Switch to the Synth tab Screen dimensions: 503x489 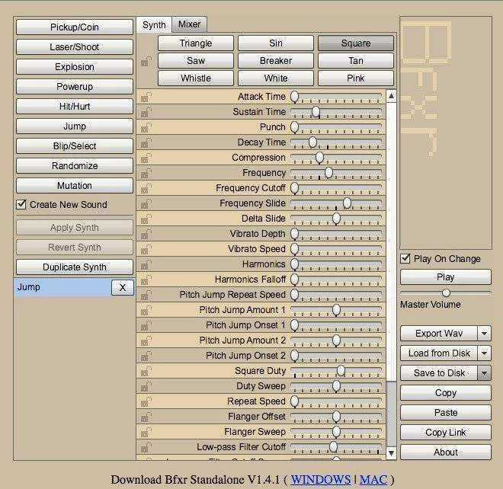[x=154, y=24]
